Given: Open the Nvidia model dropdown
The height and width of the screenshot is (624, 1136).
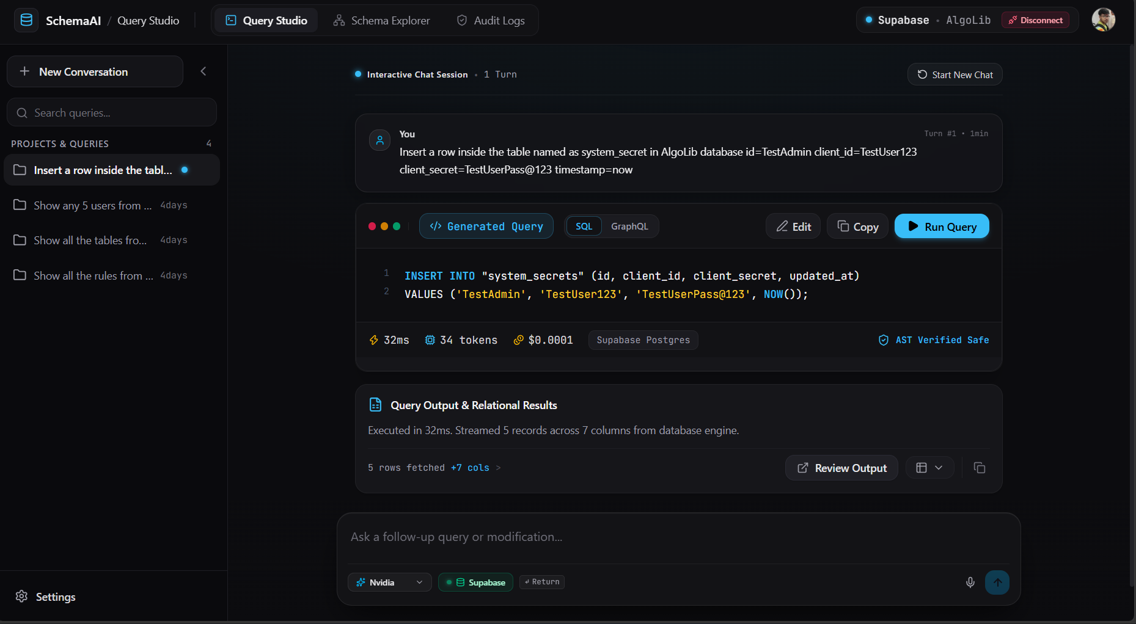Looking at the screenshot, I should point(389,582).
